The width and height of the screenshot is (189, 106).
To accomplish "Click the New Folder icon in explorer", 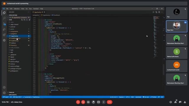I will point(25,20).
